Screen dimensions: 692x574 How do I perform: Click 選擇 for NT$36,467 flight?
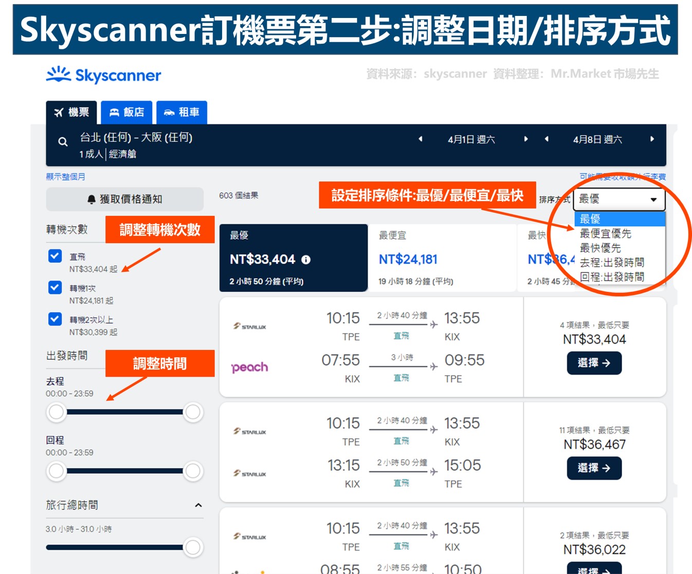click(x=594, y=468)
